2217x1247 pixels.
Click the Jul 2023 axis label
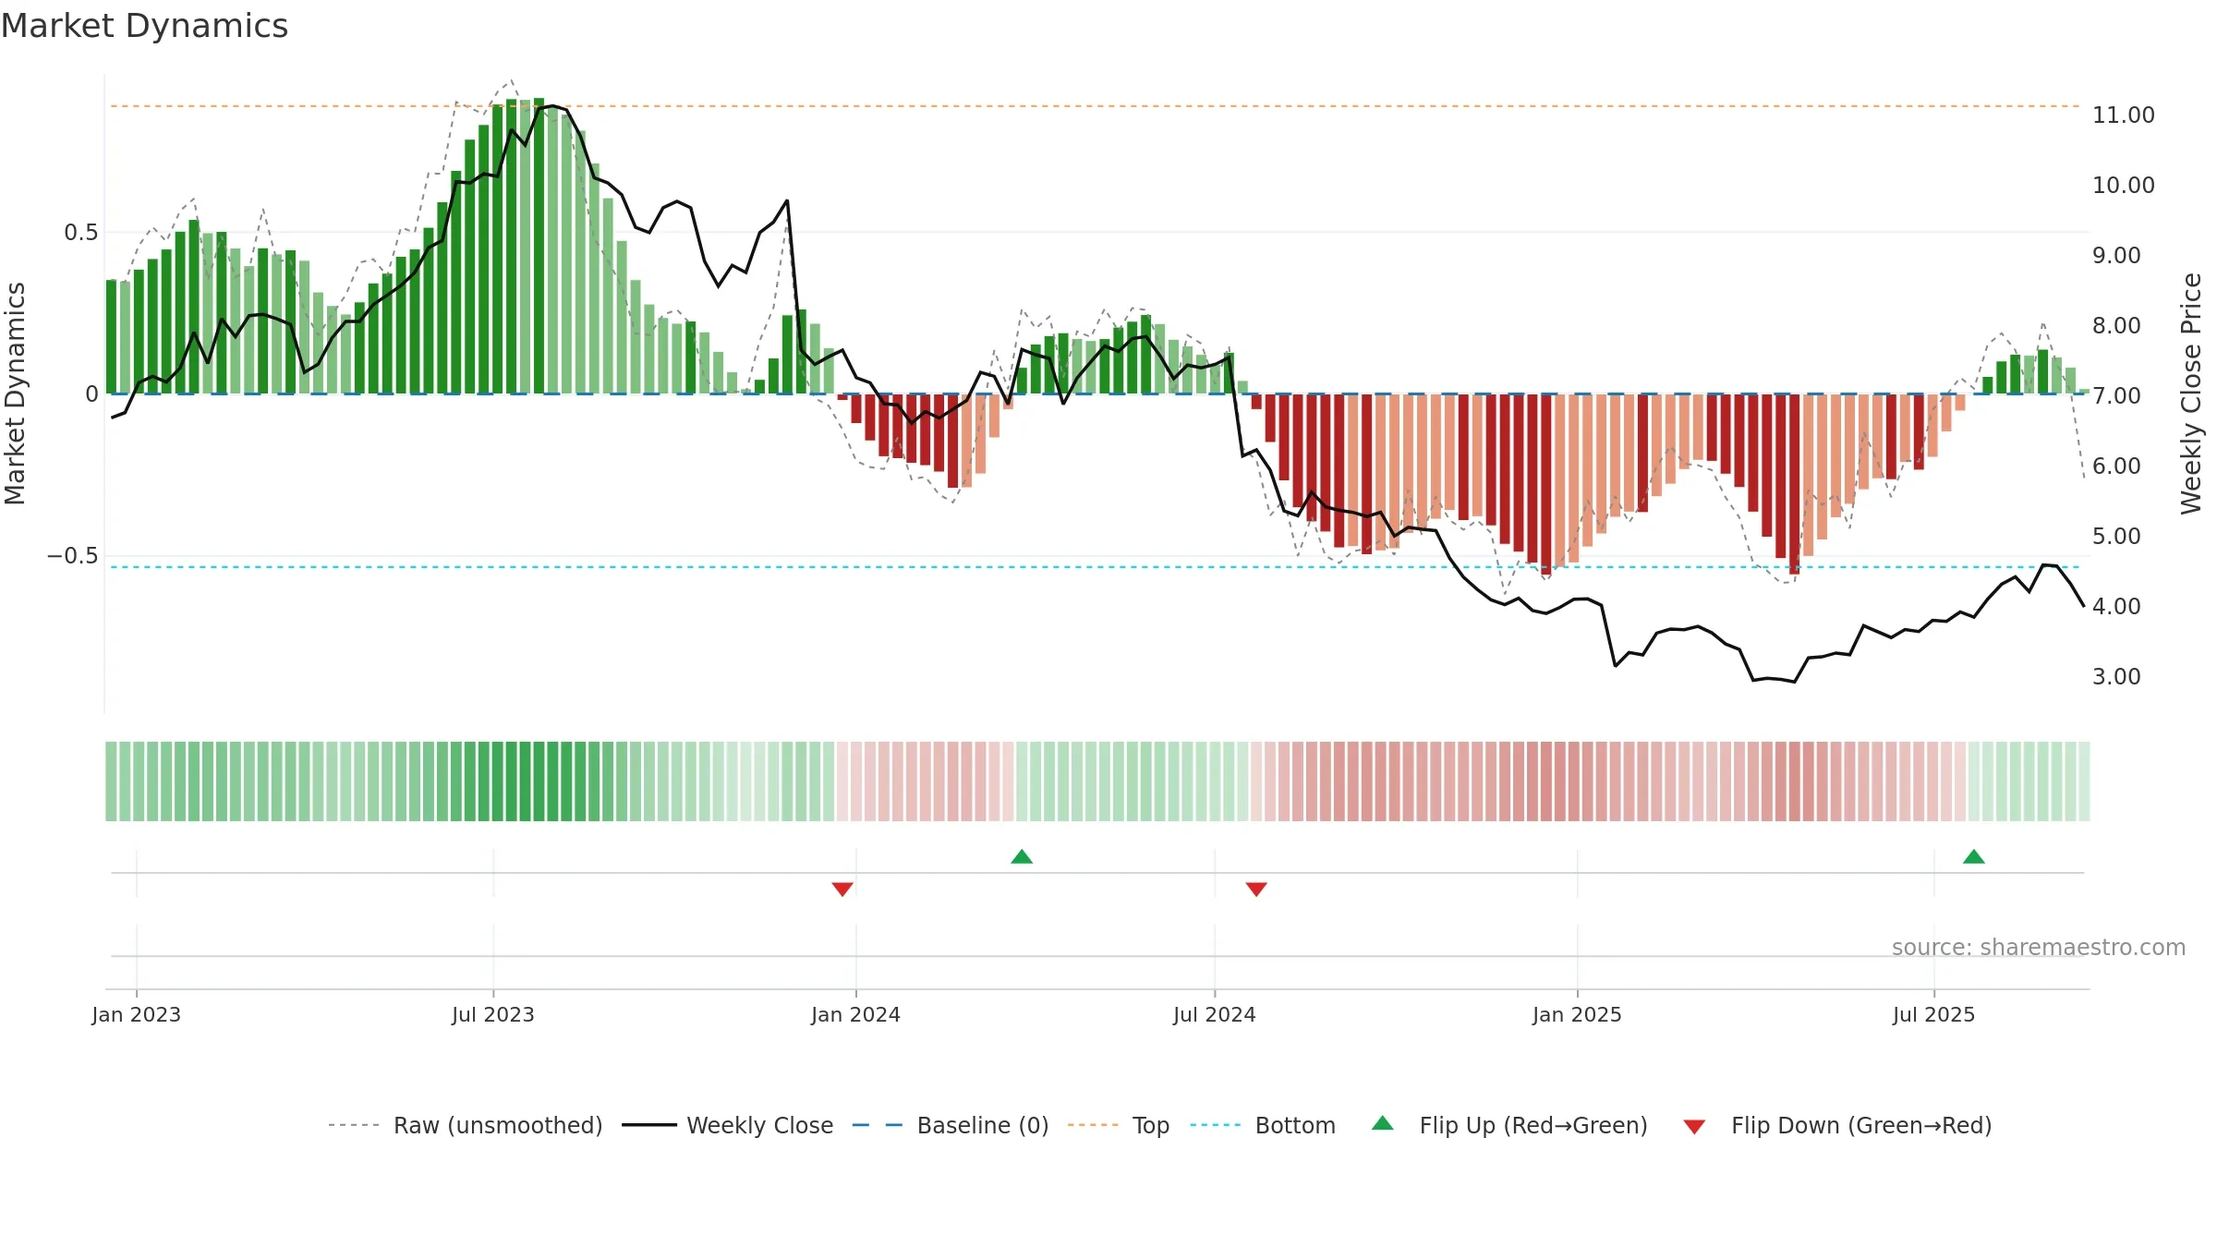click(493, 1014)
